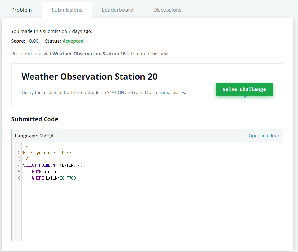This screenshot has height=252, width=298.
Task: Click the Solve Challenge button
Action: click(x=244, y=89)
